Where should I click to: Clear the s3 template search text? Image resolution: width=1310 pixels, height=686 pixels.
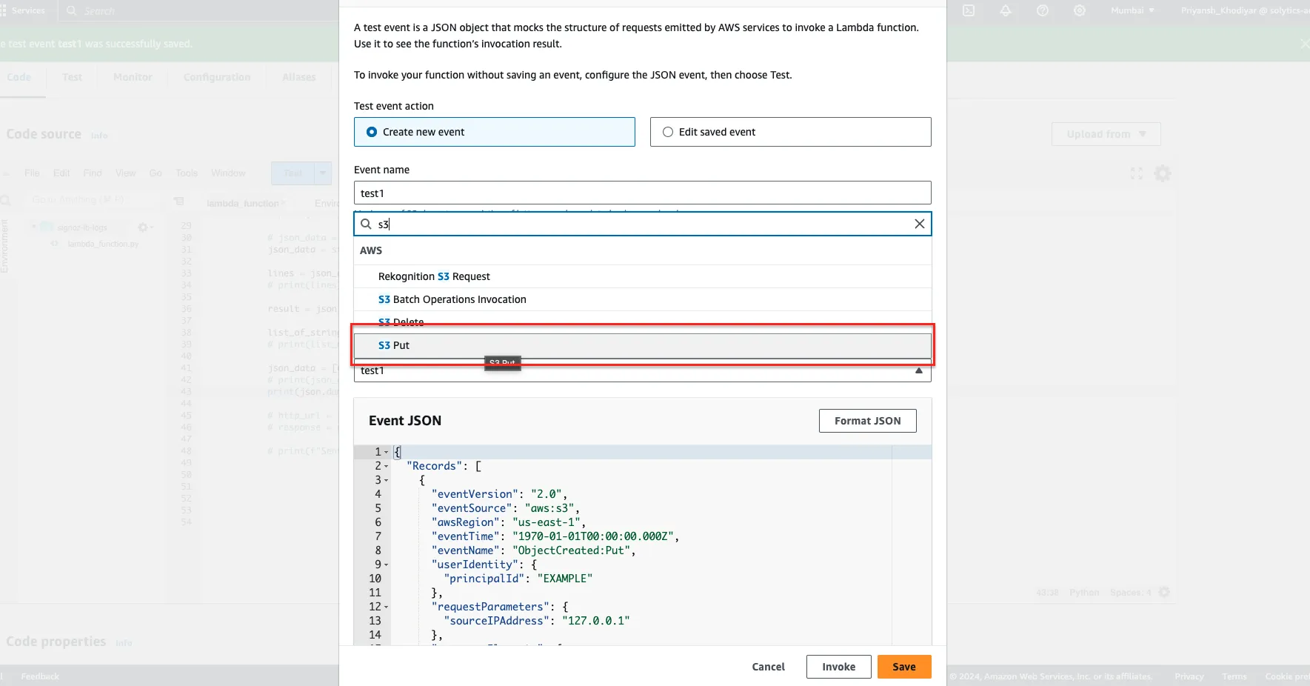tap(919, 224)
